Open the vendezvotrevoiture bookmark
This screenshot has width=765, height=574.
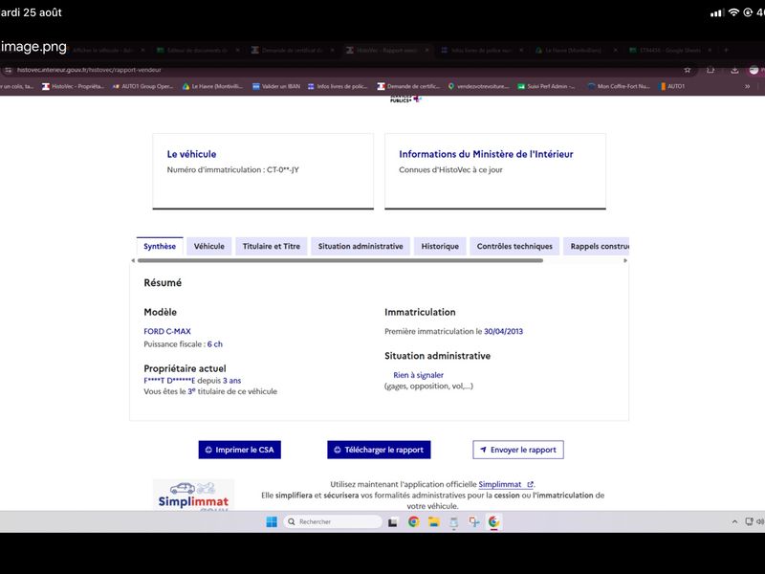pos(479,86)
